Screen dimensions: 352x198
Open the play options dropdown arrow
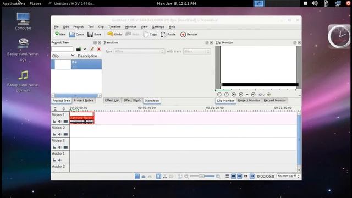[247, 95]
